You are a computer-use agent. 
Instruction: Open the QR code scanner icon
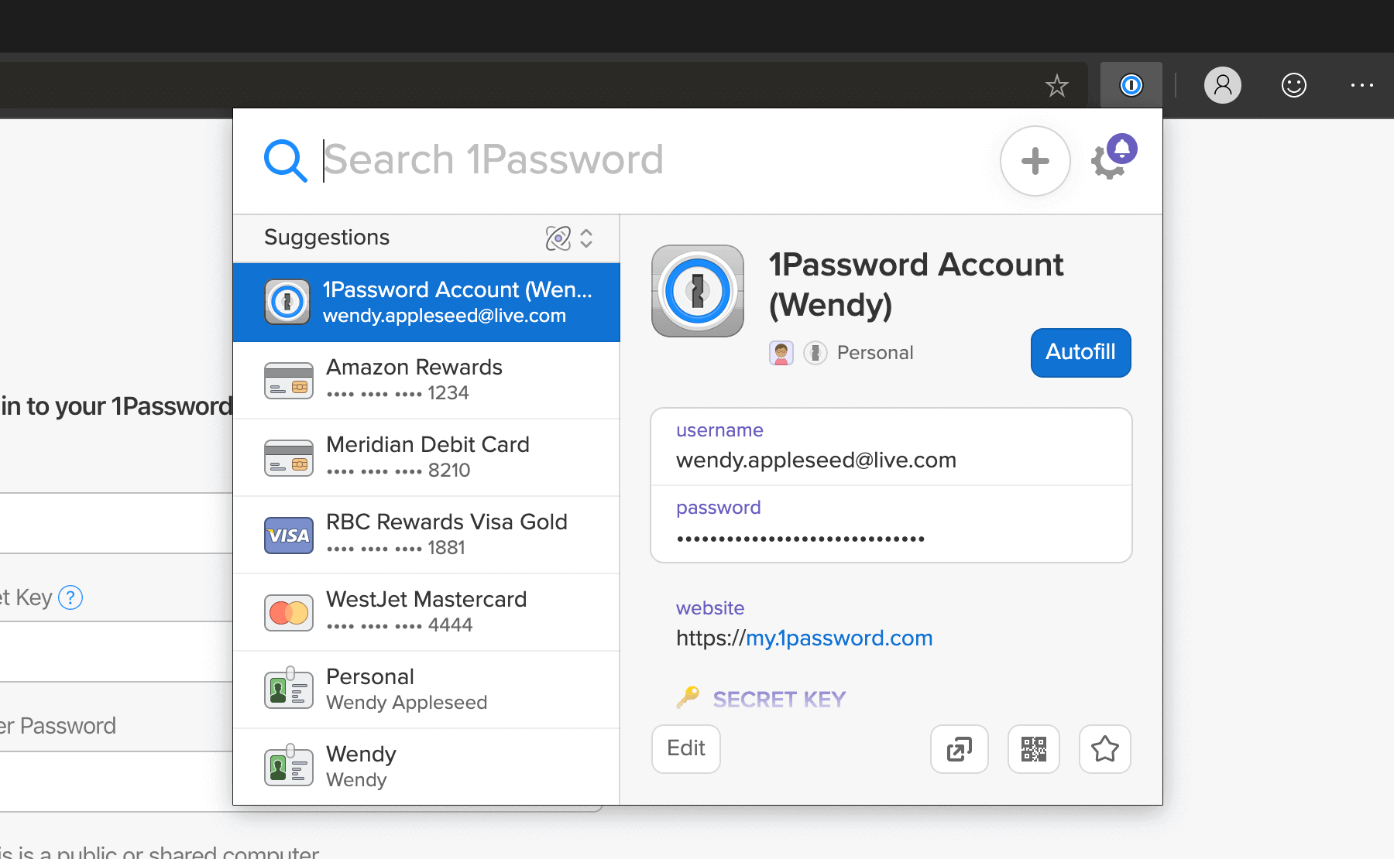tap(1033, 749)
